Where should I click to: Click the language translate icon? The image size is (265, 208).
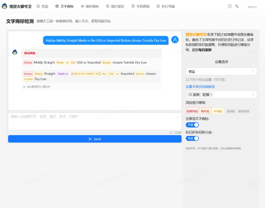[237, 6]
